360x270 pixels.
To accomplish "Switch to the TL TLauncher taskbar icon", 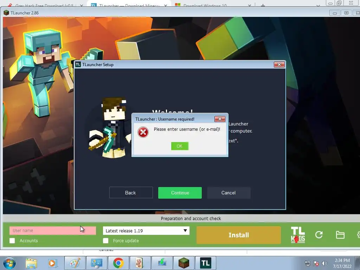I will click(x=205, y=263).
